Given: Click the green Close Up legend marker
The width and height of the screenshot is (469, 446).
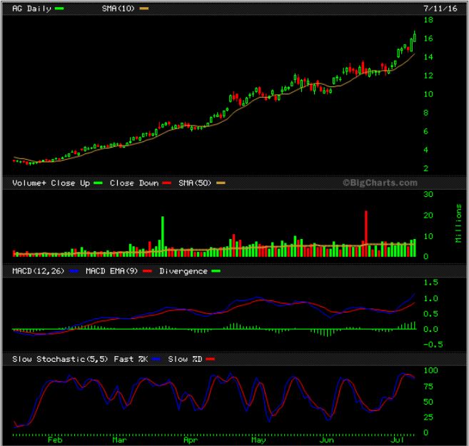Looking at the screenshot, I should 98,183.
